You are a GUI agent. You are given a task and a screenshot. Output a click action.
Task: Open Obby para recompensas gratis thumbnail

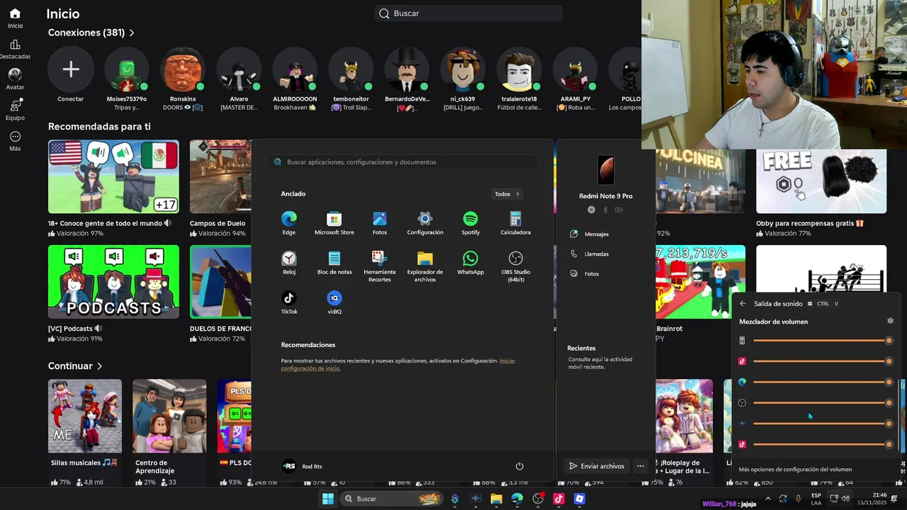821,181
